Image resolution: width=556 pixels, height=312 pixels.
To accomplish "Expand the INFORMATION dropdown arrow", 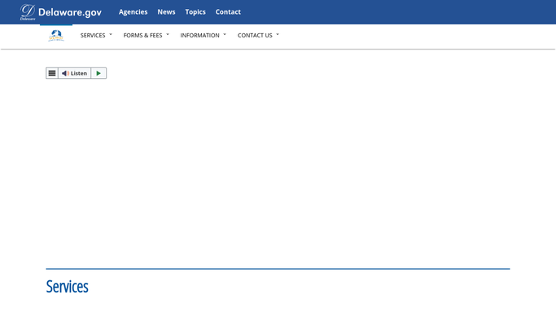I will coord(225,35).
